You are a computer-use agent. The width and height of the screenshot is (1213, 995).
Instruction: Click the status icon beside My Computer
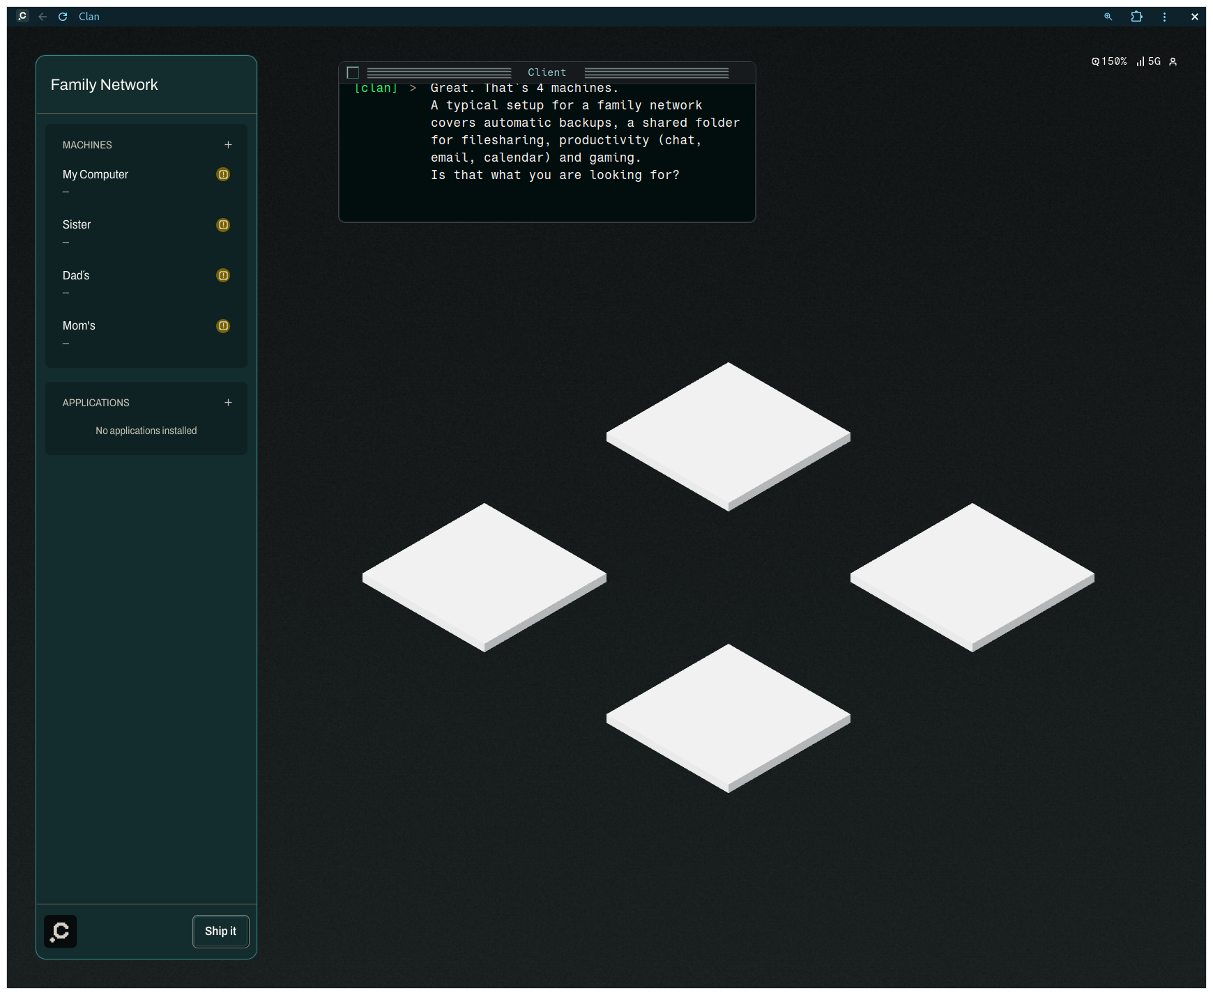pos(223,174)
